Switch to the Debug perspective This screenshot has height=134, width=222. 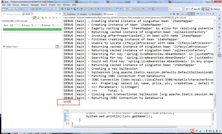pyautogui.click(x=215, y=9)
